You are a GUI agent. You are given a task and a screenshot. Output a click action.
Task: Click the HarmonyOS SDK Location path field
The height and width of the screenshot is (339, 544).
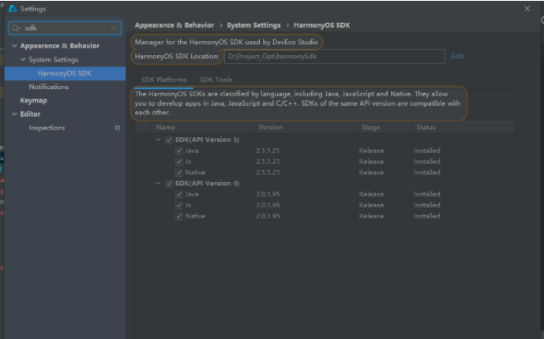335,57
